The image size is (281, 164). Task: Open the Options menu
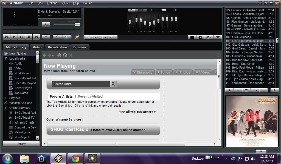52,3
